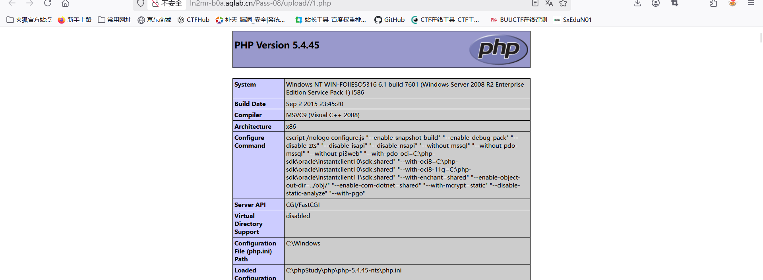The height and width of the screenshot is (280, 763).
Task: Open the tracking protection shield icon
Action: pyautogui.click(x=140, y=4)
